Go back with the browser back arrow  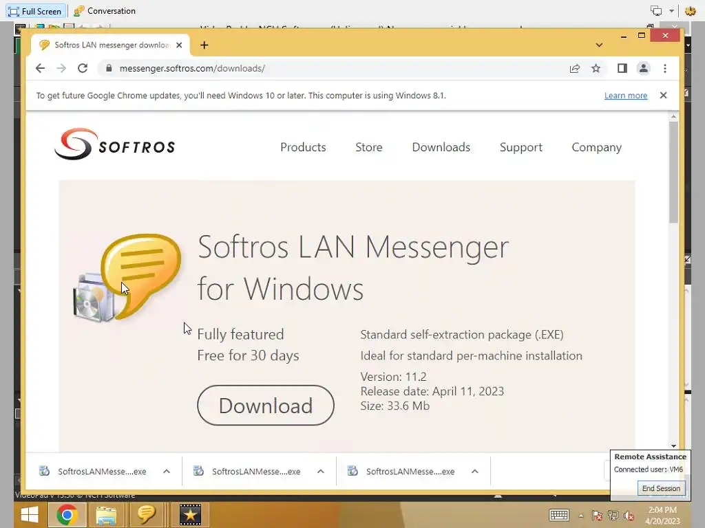click(x=40, y=68)
